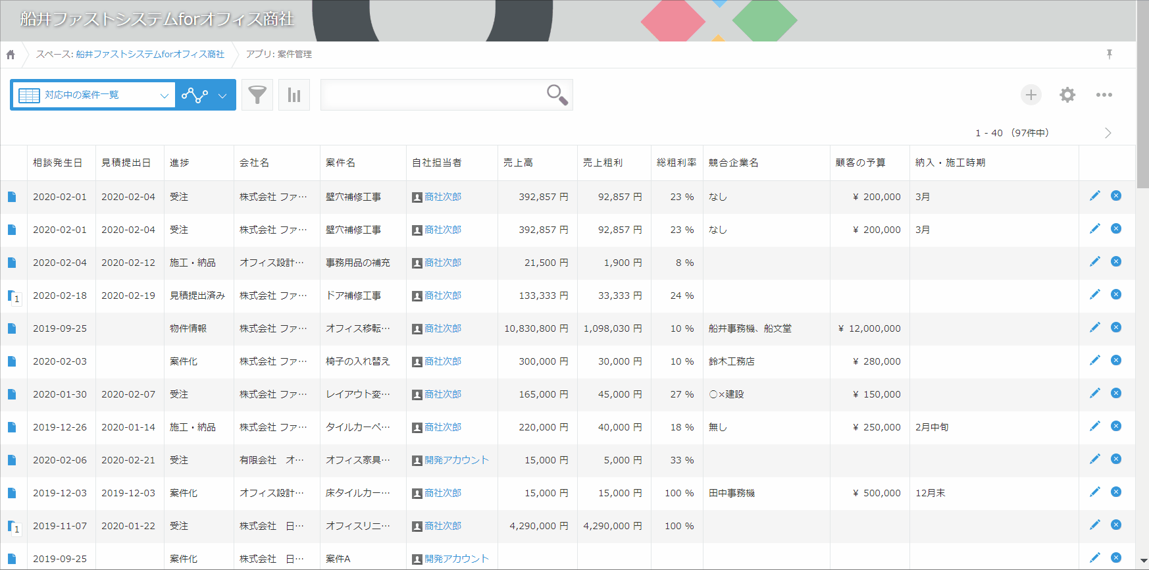Edit the 2019-12-26 タイルカーペ record
This screenshot has height=570, width=1149.
1095,426
